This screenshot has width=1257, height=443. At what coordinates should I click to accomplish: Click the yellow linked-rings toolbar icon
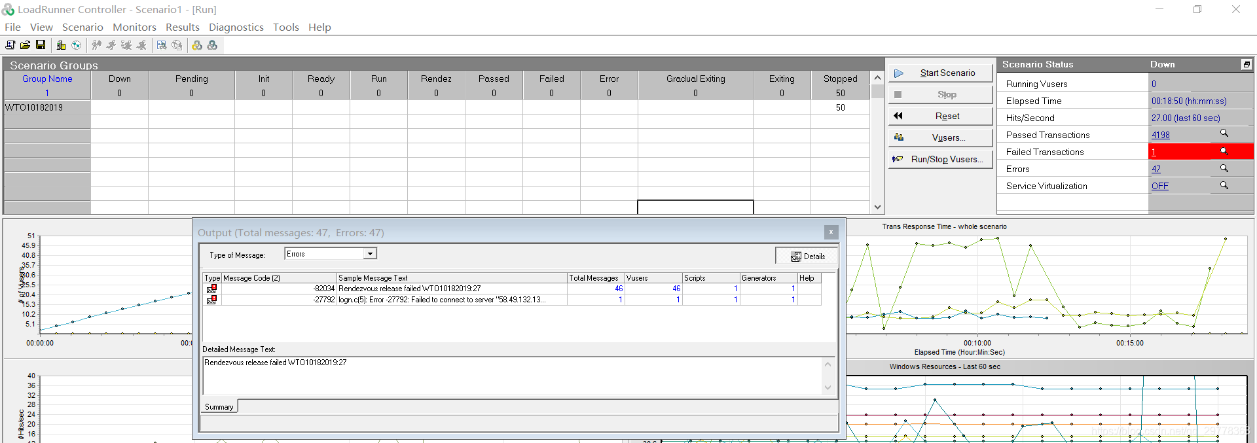pyautogui.click(x=197, y=45)
